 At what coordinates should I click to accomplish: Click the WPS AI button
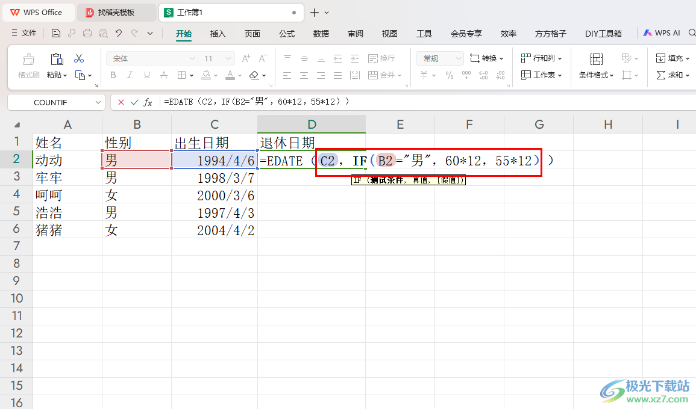(x=662, y=33)
